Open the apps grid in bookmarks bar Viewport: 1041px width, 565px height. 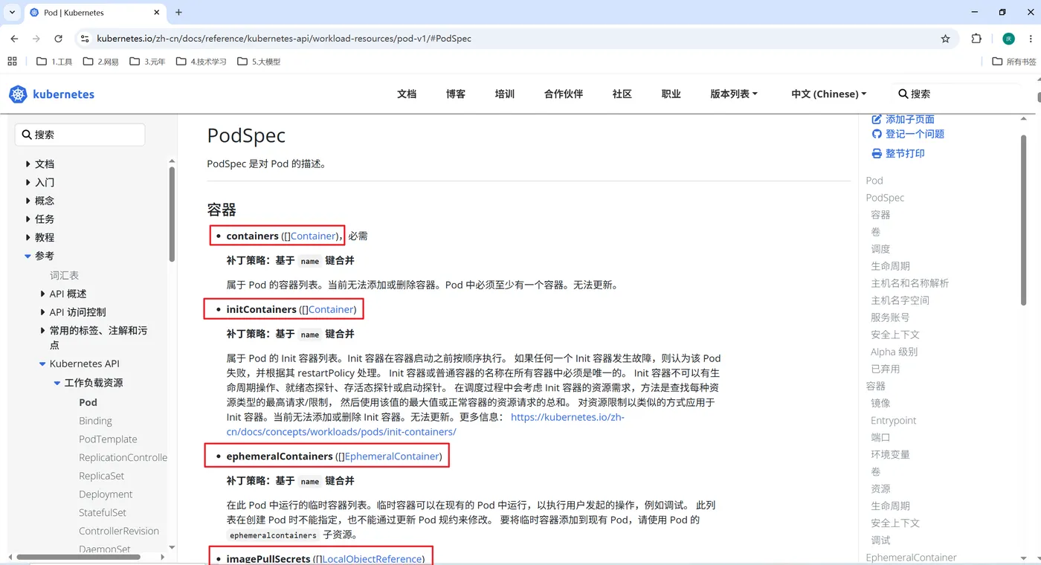[x=12, y=62]
